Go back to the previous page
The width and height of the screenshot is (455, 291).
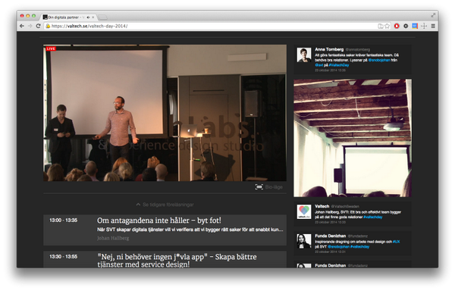click(x=22, y=26)
